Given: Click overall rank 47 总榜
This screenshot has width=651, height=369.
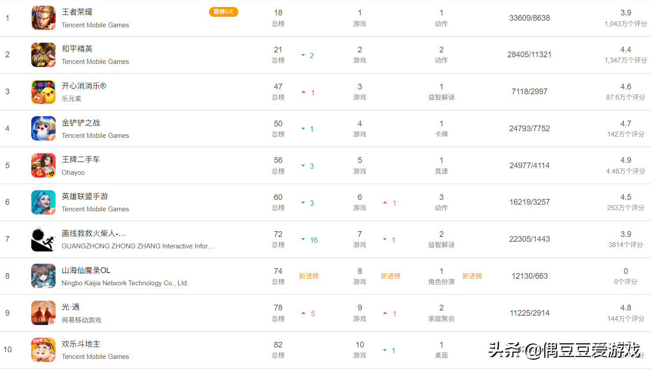Looking at the screenshot, I should click(x=278, y=92).
